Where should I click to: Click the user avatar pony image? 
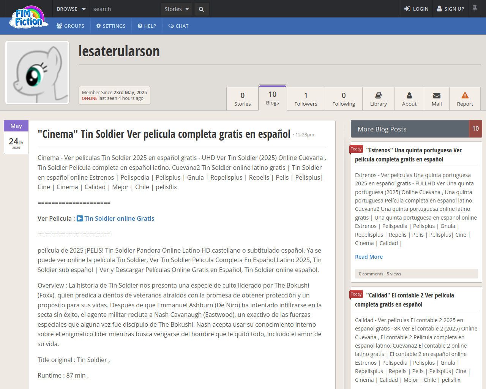coord(37,73)
